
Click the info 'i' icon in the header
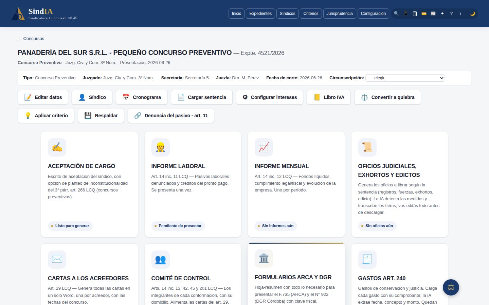coord(460,14)
